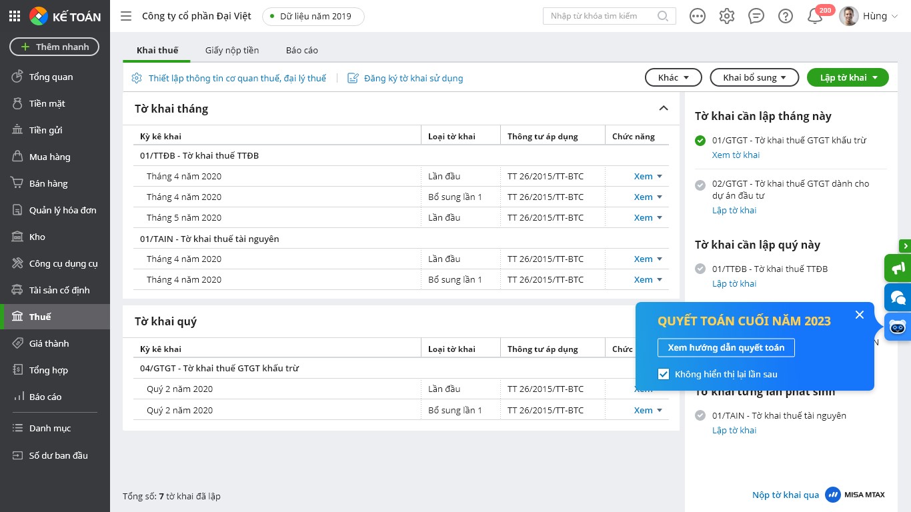Click Xem for 01/TTĐB Tháng 4 Lần đầu
911x512 pixels.
[x=643, y=176]
